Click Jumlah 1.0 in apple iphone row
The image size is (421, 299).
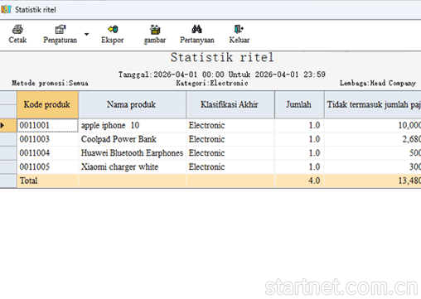(x=299, y=125)
